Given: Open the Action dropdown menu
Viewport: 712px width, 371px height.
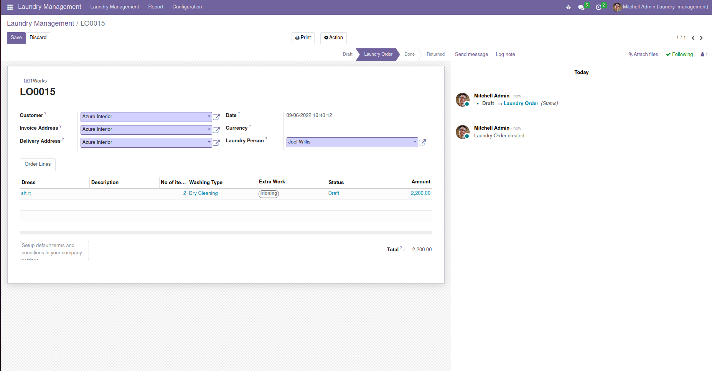Looking at the screenshot, I should 333,38.
